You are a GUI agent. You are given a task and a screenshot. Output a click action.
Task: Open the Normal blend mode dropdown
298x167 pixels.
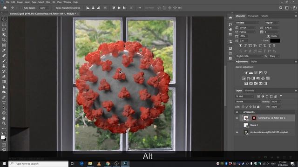(248, 102)
